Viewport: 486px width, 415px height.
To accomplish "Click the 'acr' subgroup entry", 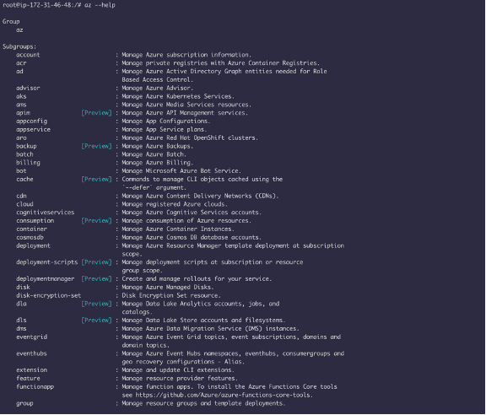I will coord(21,63).
